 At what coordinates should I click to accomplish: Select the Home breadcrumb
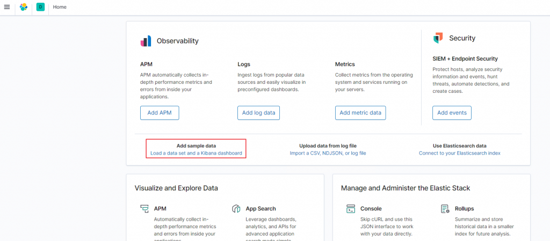[x=60, y=7]
